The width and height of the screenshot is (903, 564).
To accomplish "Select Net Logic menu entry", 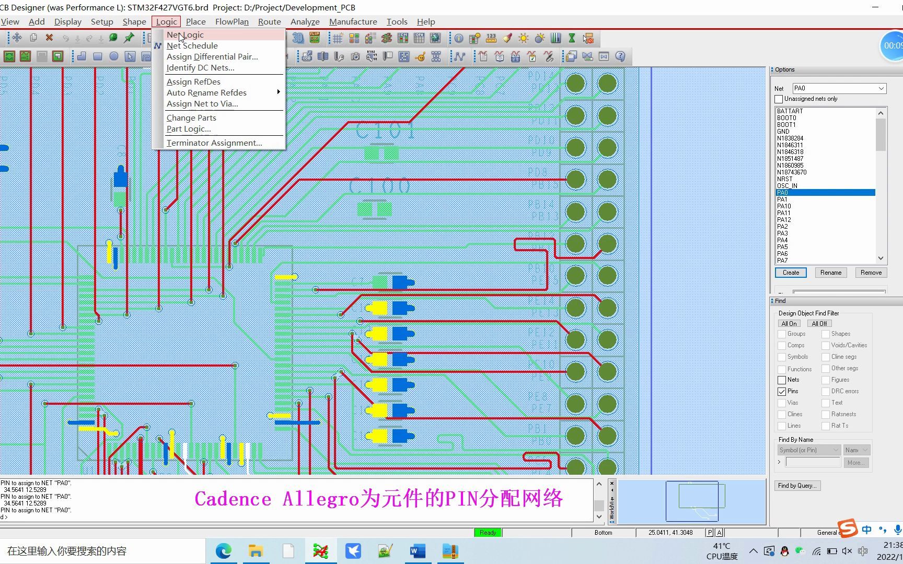I will pos(224,34).
